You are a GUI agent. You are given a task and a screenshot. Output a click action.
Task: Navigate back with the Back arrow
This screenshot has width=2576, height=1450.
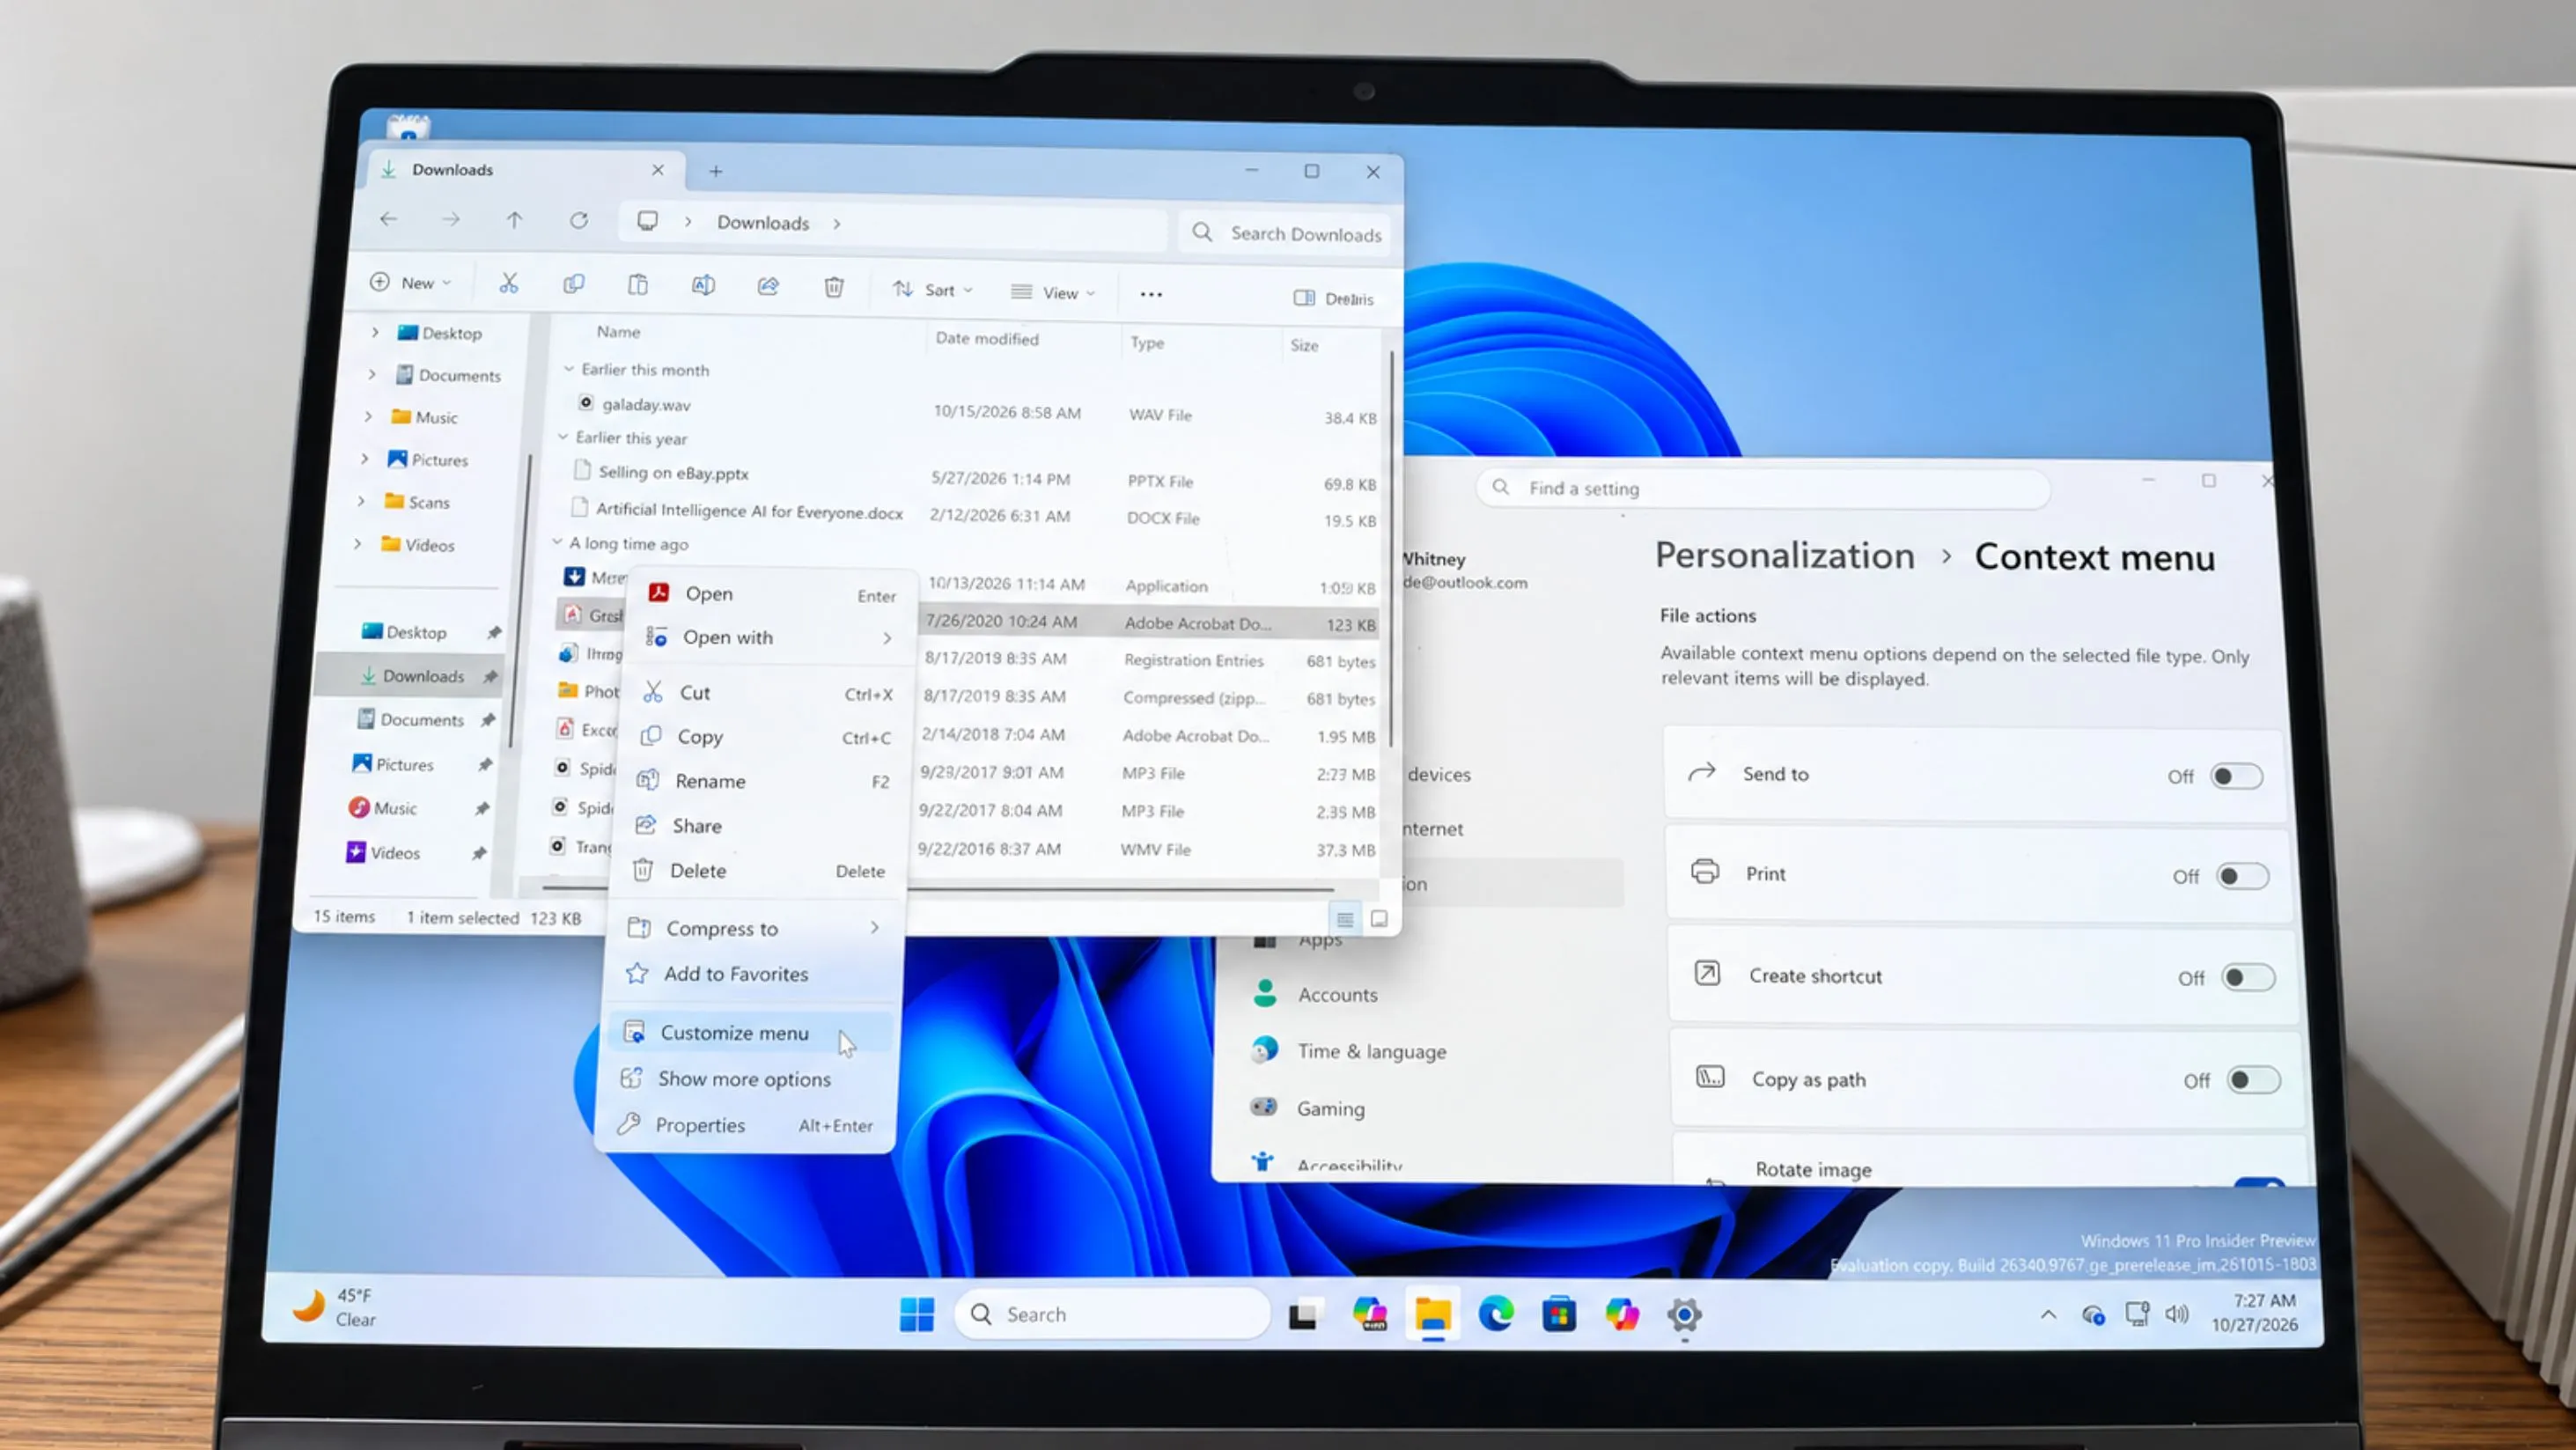tap(389, 218)
